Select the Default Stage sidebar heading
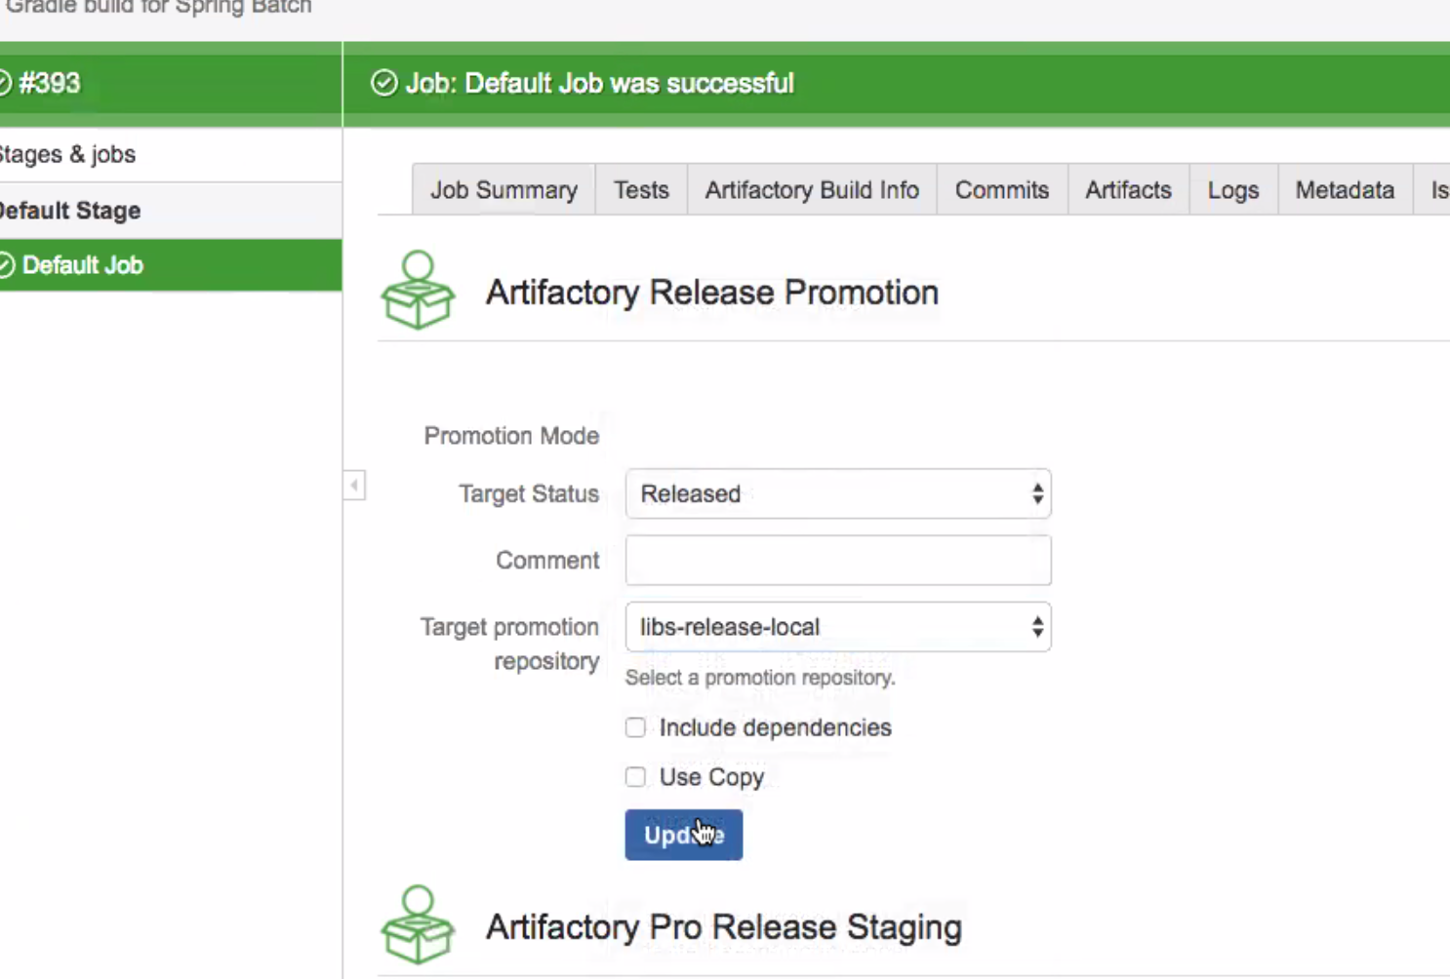The image size is (1450, 979). pyautogui.click(x=70, y=211)
